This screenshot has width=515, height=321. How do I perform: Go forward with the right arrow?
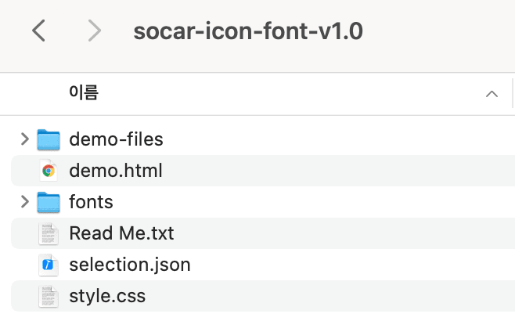[x=95, y=31]
